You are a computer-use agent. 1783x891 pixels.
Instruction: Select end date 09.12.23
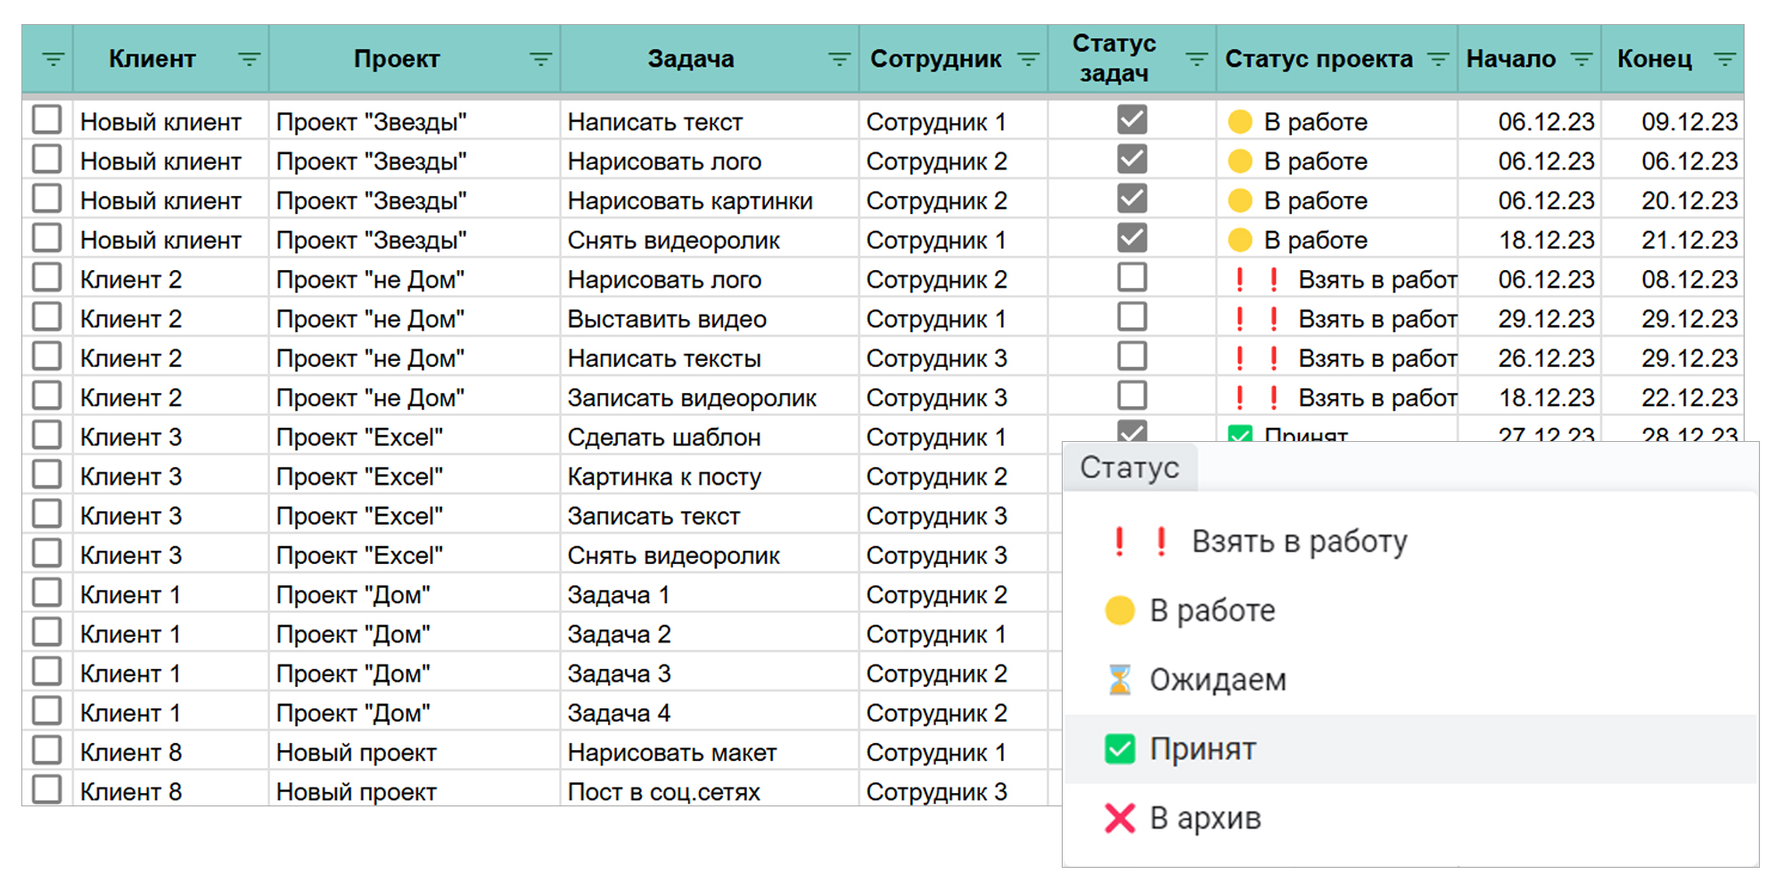point(1672,122)
